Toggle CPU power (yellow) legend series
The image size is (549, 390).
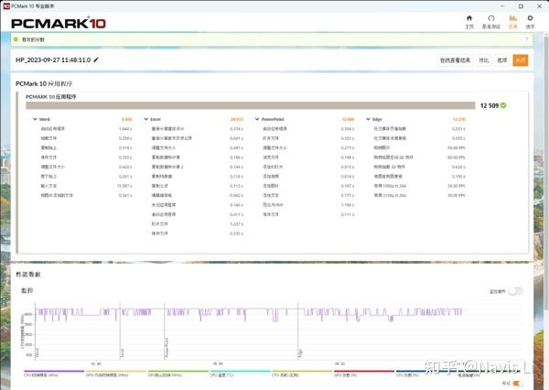[x=302, y=374]
